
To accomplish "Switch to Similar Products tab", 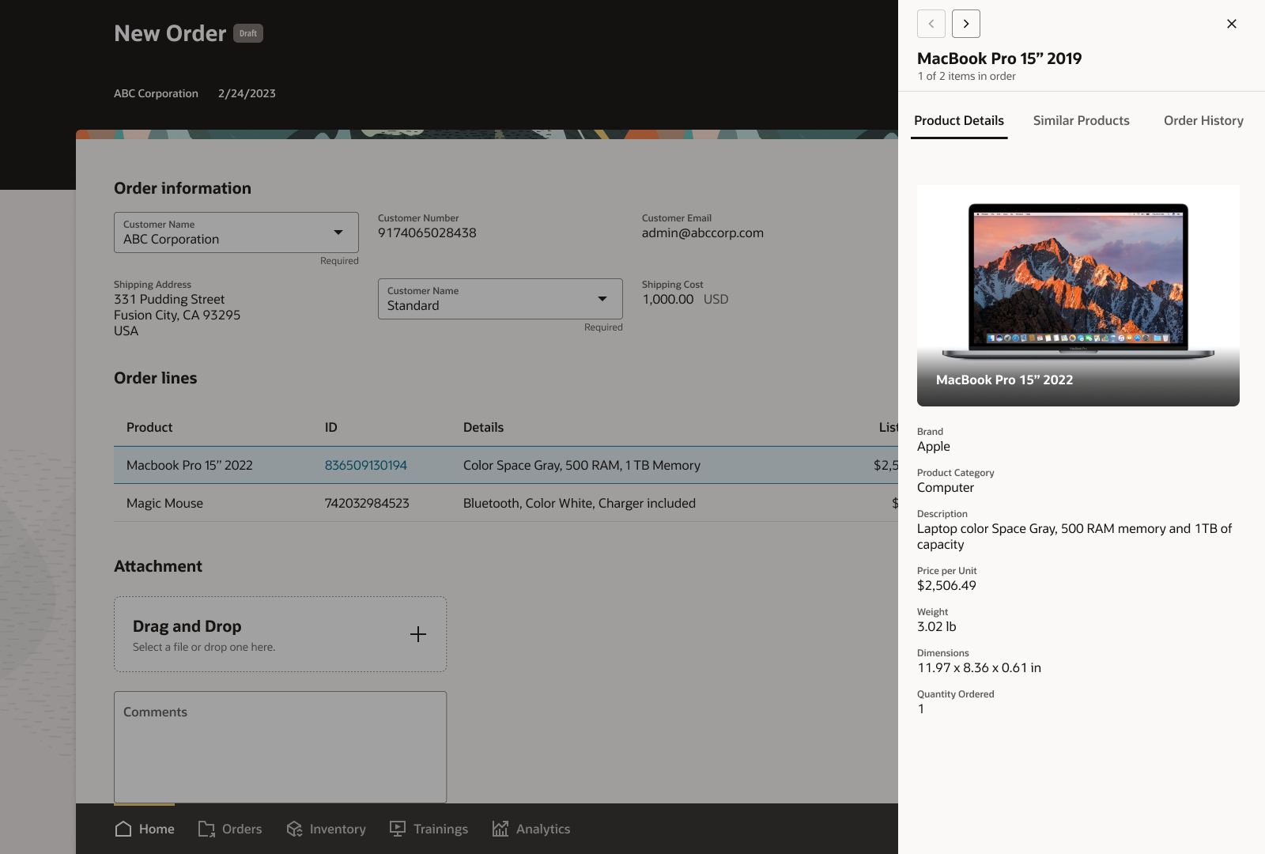I will coord(1081,121).
